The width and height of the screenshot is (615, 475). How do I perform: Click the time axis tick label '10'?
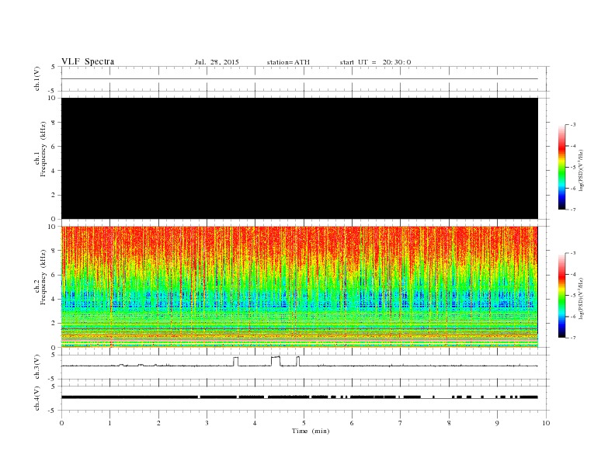coord(546,423)
